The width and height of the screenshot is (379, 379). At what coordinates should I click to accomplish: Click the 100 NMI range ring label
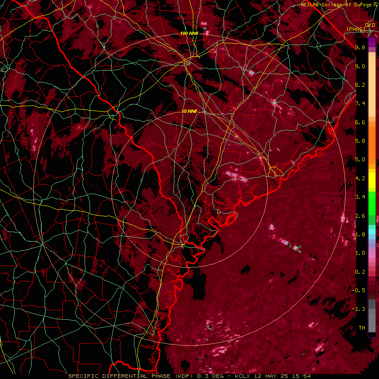pyautogui.click(x=189, y=33)
